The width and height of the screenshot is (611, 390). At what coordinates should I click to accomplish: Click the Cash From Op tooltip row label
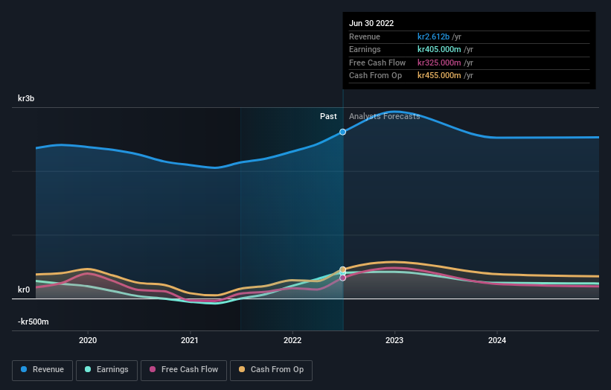point(375,76)
